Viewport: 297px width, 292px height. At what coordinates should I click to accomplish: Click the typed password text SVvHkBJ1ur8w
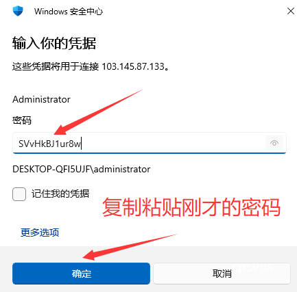[49, 144]
